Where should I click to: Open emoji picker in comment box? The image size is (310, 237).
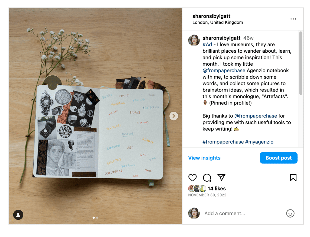click(x=290, y=213)
